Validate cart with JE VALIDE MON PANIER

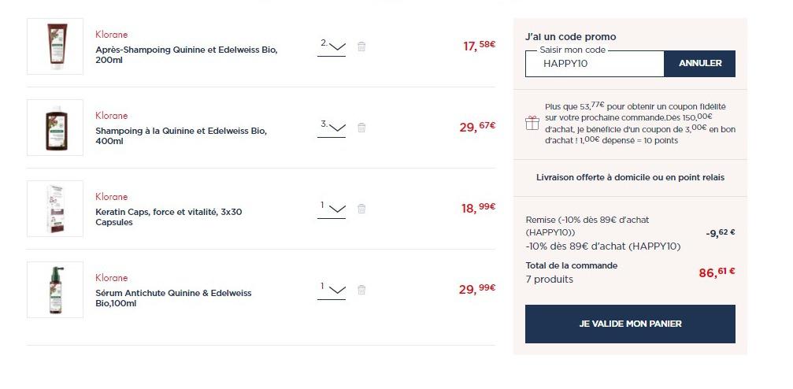[630, 324]
